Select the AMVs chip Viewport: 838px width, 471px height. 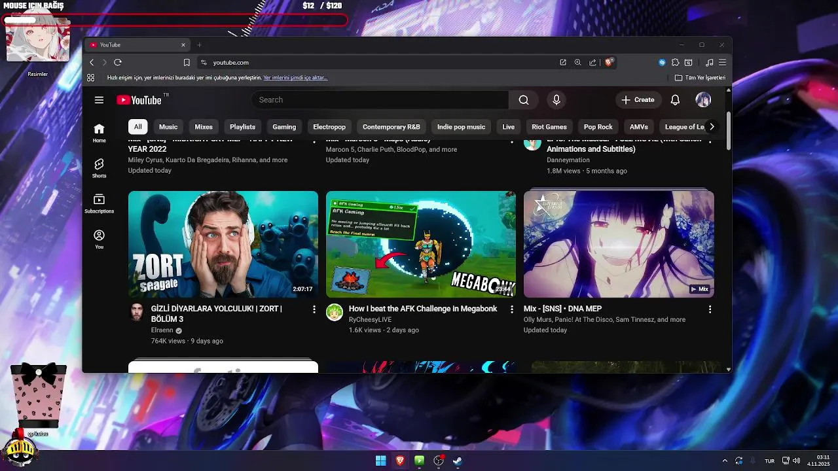(638, 127)
